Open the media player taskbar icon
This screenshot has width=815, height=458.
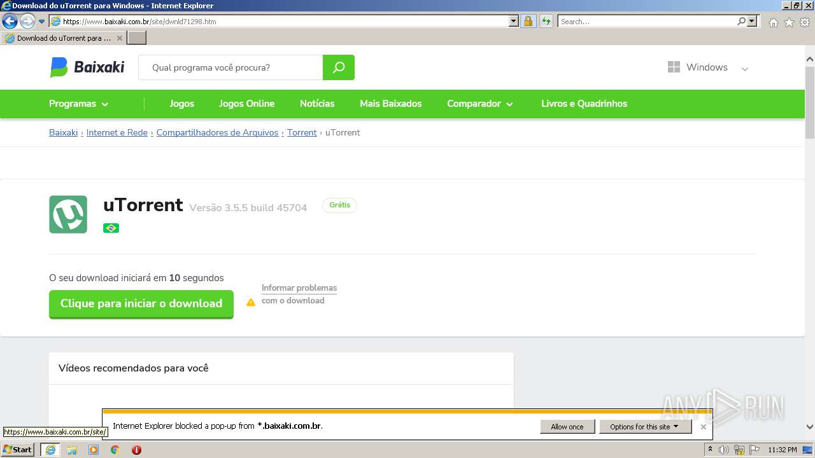pyautogui.click(x=94, y=450)
